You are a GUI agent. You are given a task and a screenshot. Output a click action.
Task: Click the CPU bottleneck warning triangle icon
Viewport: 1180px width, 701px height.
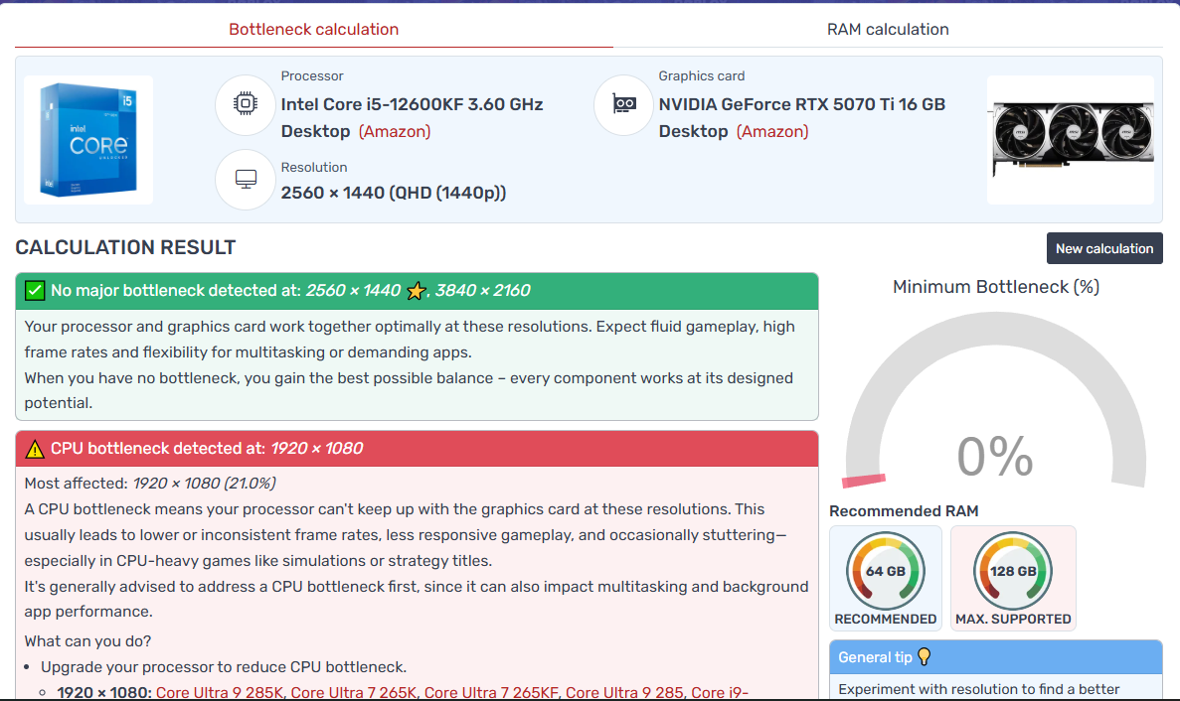pos(35,449)
